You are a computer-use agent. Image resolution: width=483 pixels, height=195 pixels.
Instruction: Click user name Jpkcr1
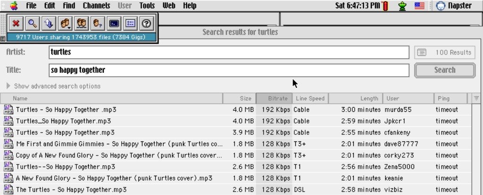click(x=395, y=121)
